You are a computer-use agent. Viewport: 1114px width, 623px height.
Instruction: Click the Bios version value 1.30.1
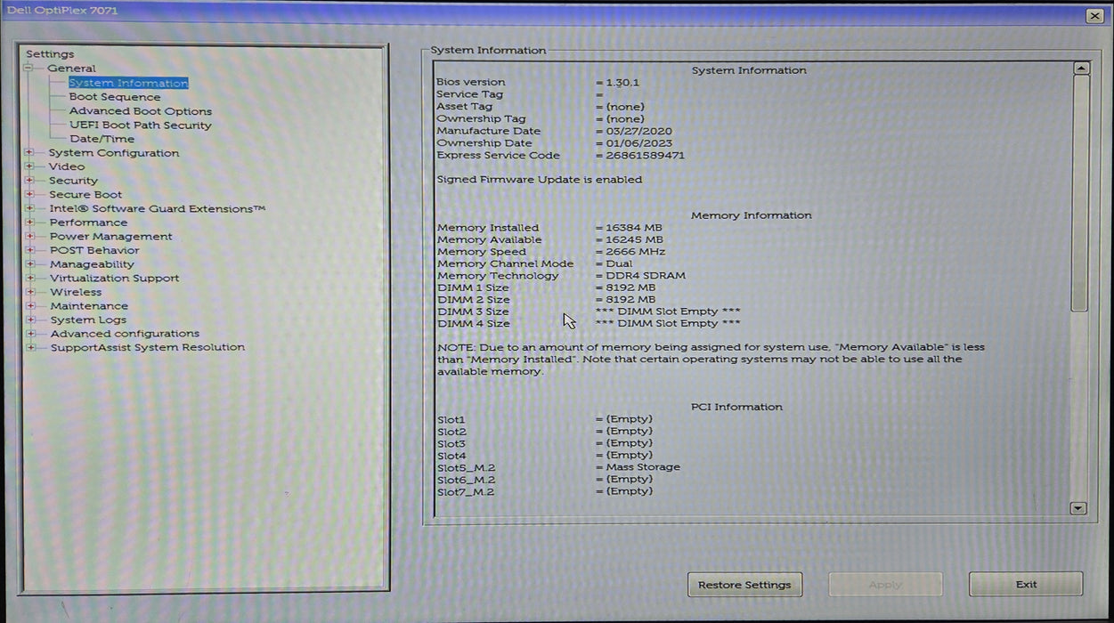pos(622,82)
